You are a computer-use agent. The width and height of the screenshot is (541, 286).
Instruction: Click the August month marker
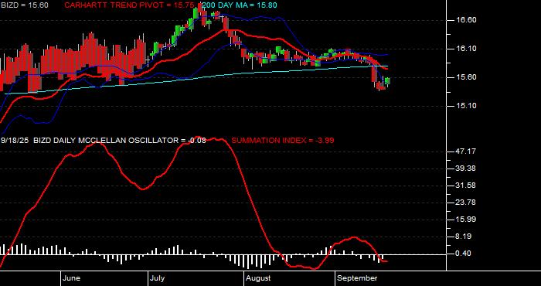pos(258,278)
